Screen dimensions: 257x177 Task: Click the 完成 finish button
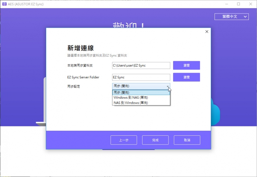155,140
